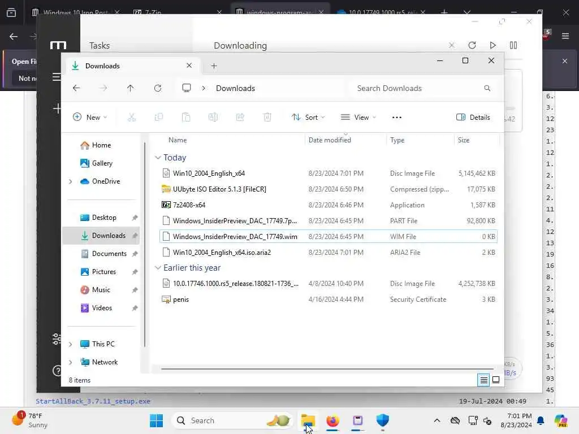The height and width of the screenshot is (434, 579).
Task: Open the See more ellipsis menu
Action: (396, 118)
